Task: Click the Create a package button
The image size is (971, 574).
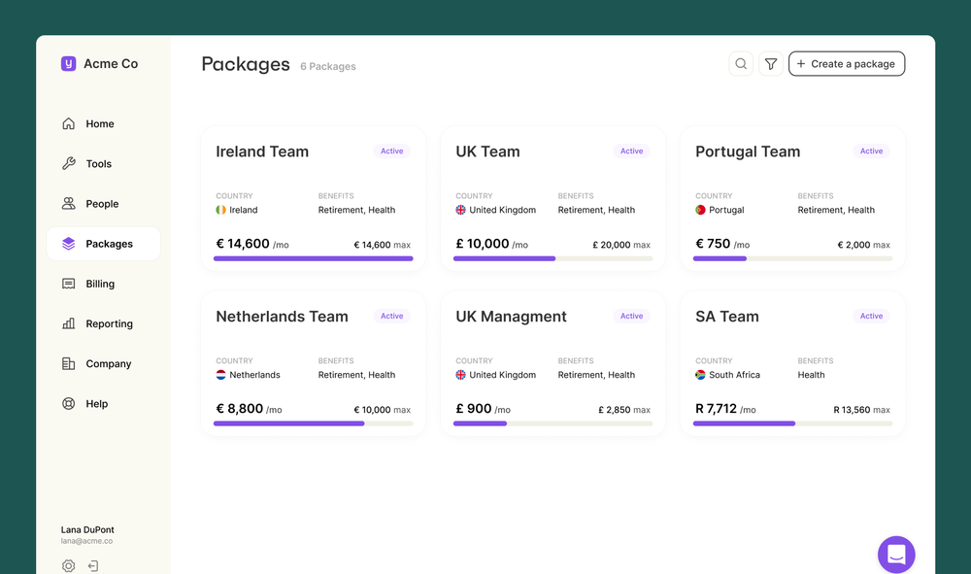Action: coord(846,64)
